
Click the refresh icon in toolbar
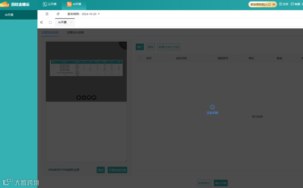click(58, 14)
